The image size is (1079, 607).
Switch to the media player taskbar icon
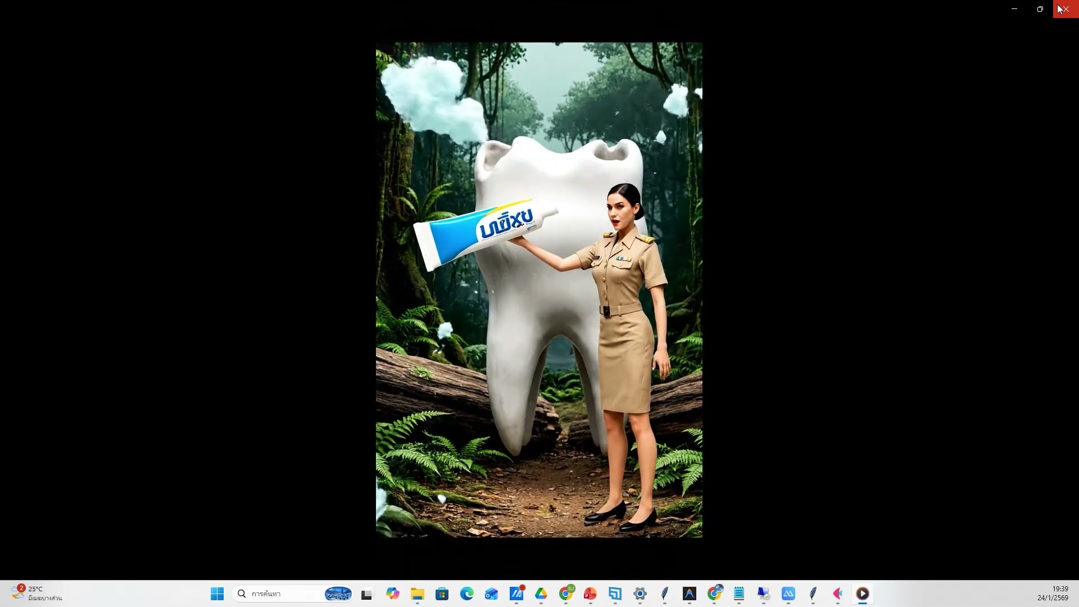(x=863, y=594)
